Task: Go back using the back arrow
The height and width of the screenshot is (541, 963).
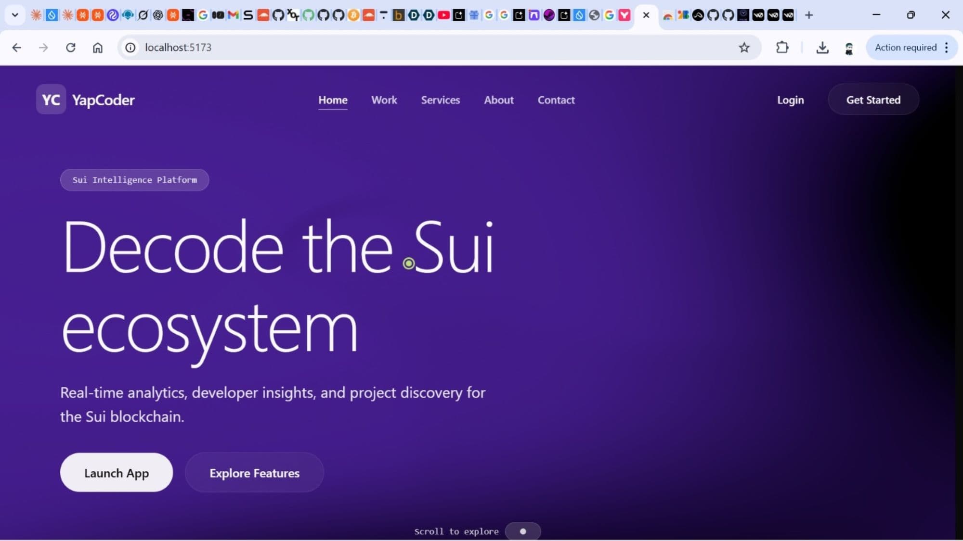Action: [x=17, y=48]
